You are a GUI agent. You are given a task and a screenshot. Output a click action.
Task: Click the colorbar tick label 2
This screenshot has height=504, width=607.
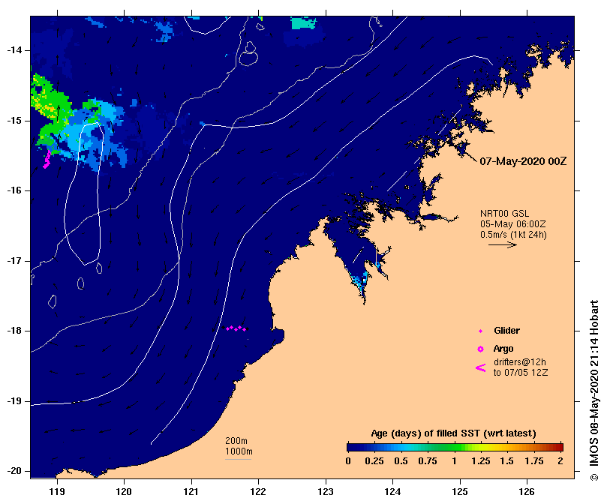point(560,461)
